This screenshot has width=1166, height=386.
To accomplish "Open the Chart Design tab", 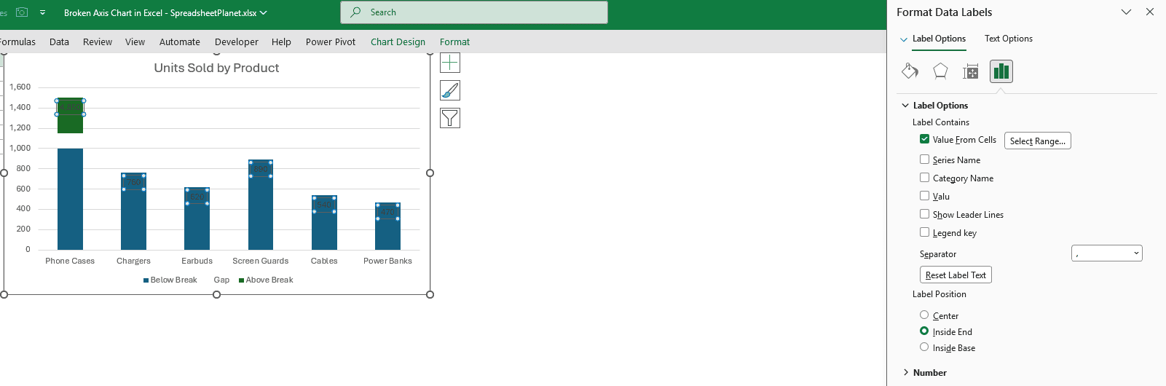I will coord(398,42).
